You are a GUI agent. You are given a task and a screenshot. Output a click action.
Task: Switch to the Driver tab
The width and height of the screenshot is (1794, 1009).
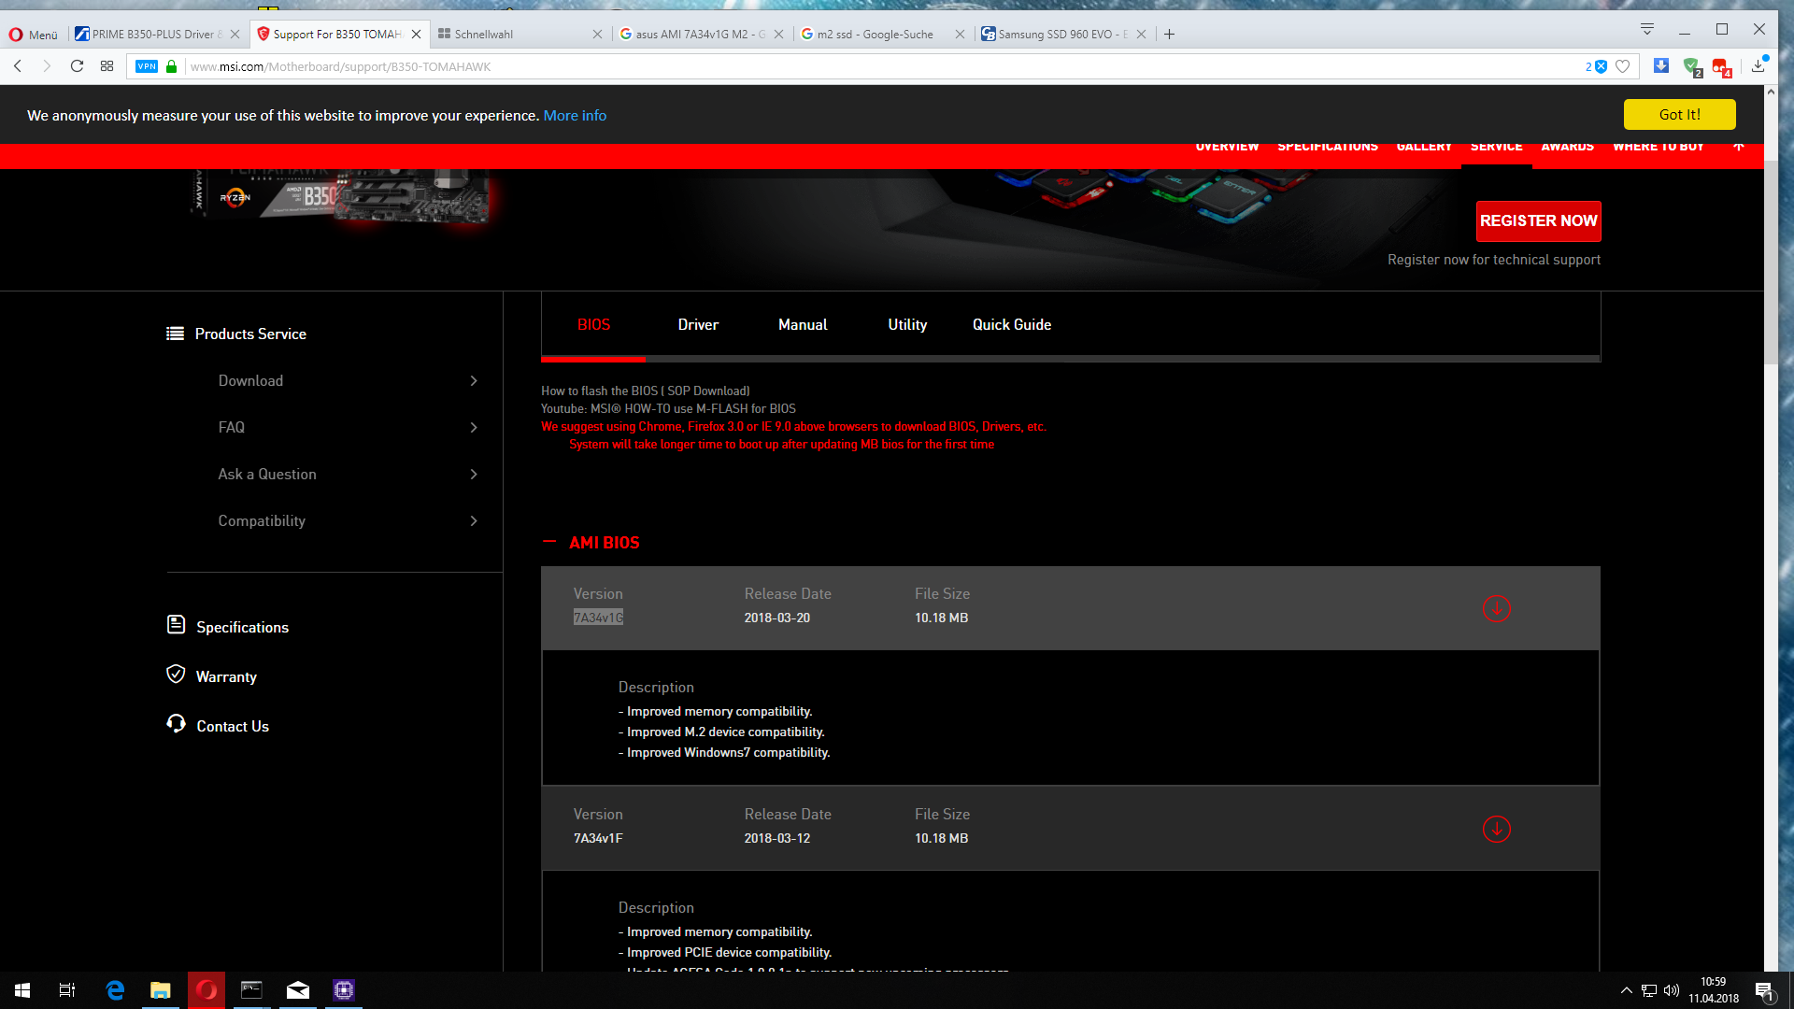pyautogui.click(x=698, y=324)
